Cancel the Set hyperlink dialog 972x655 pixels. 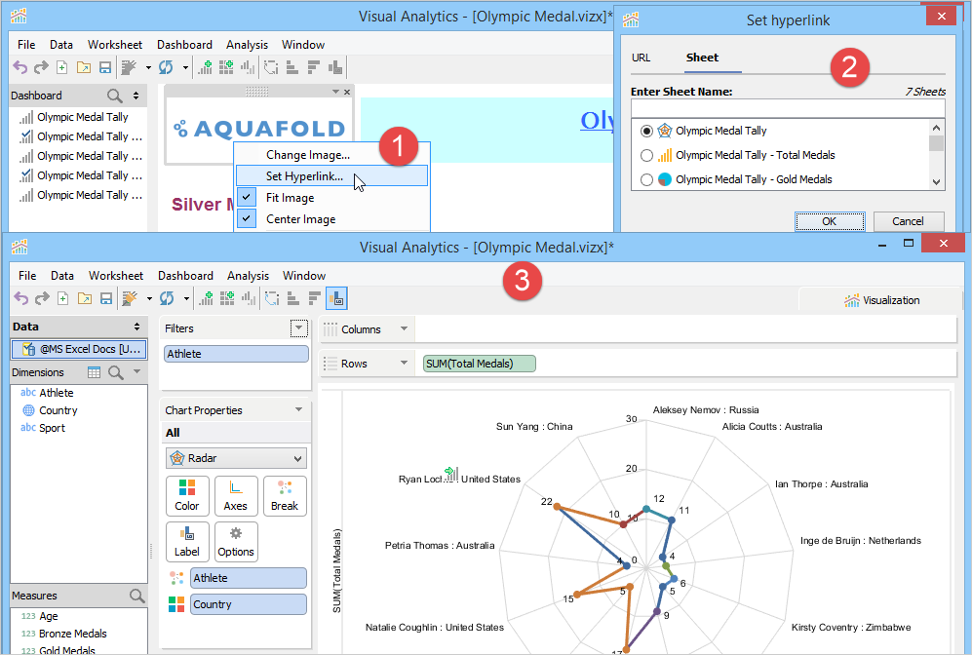[909, 221]
